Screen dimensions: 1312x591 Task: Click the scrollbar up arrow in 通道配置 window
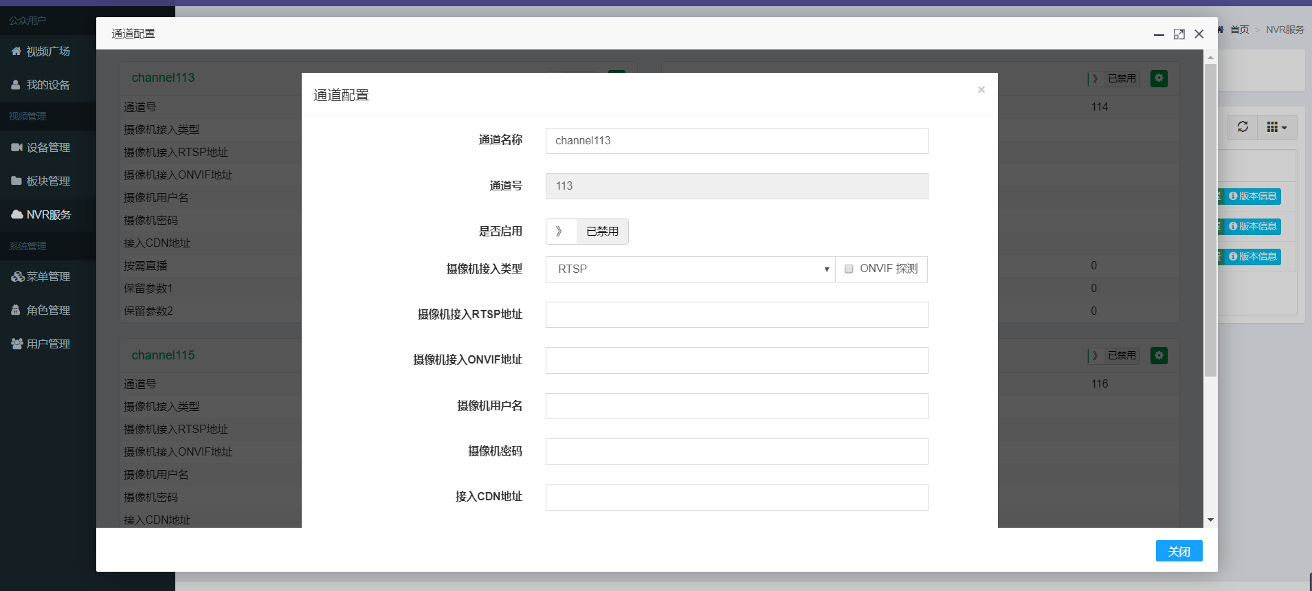tap(1210, 57)
